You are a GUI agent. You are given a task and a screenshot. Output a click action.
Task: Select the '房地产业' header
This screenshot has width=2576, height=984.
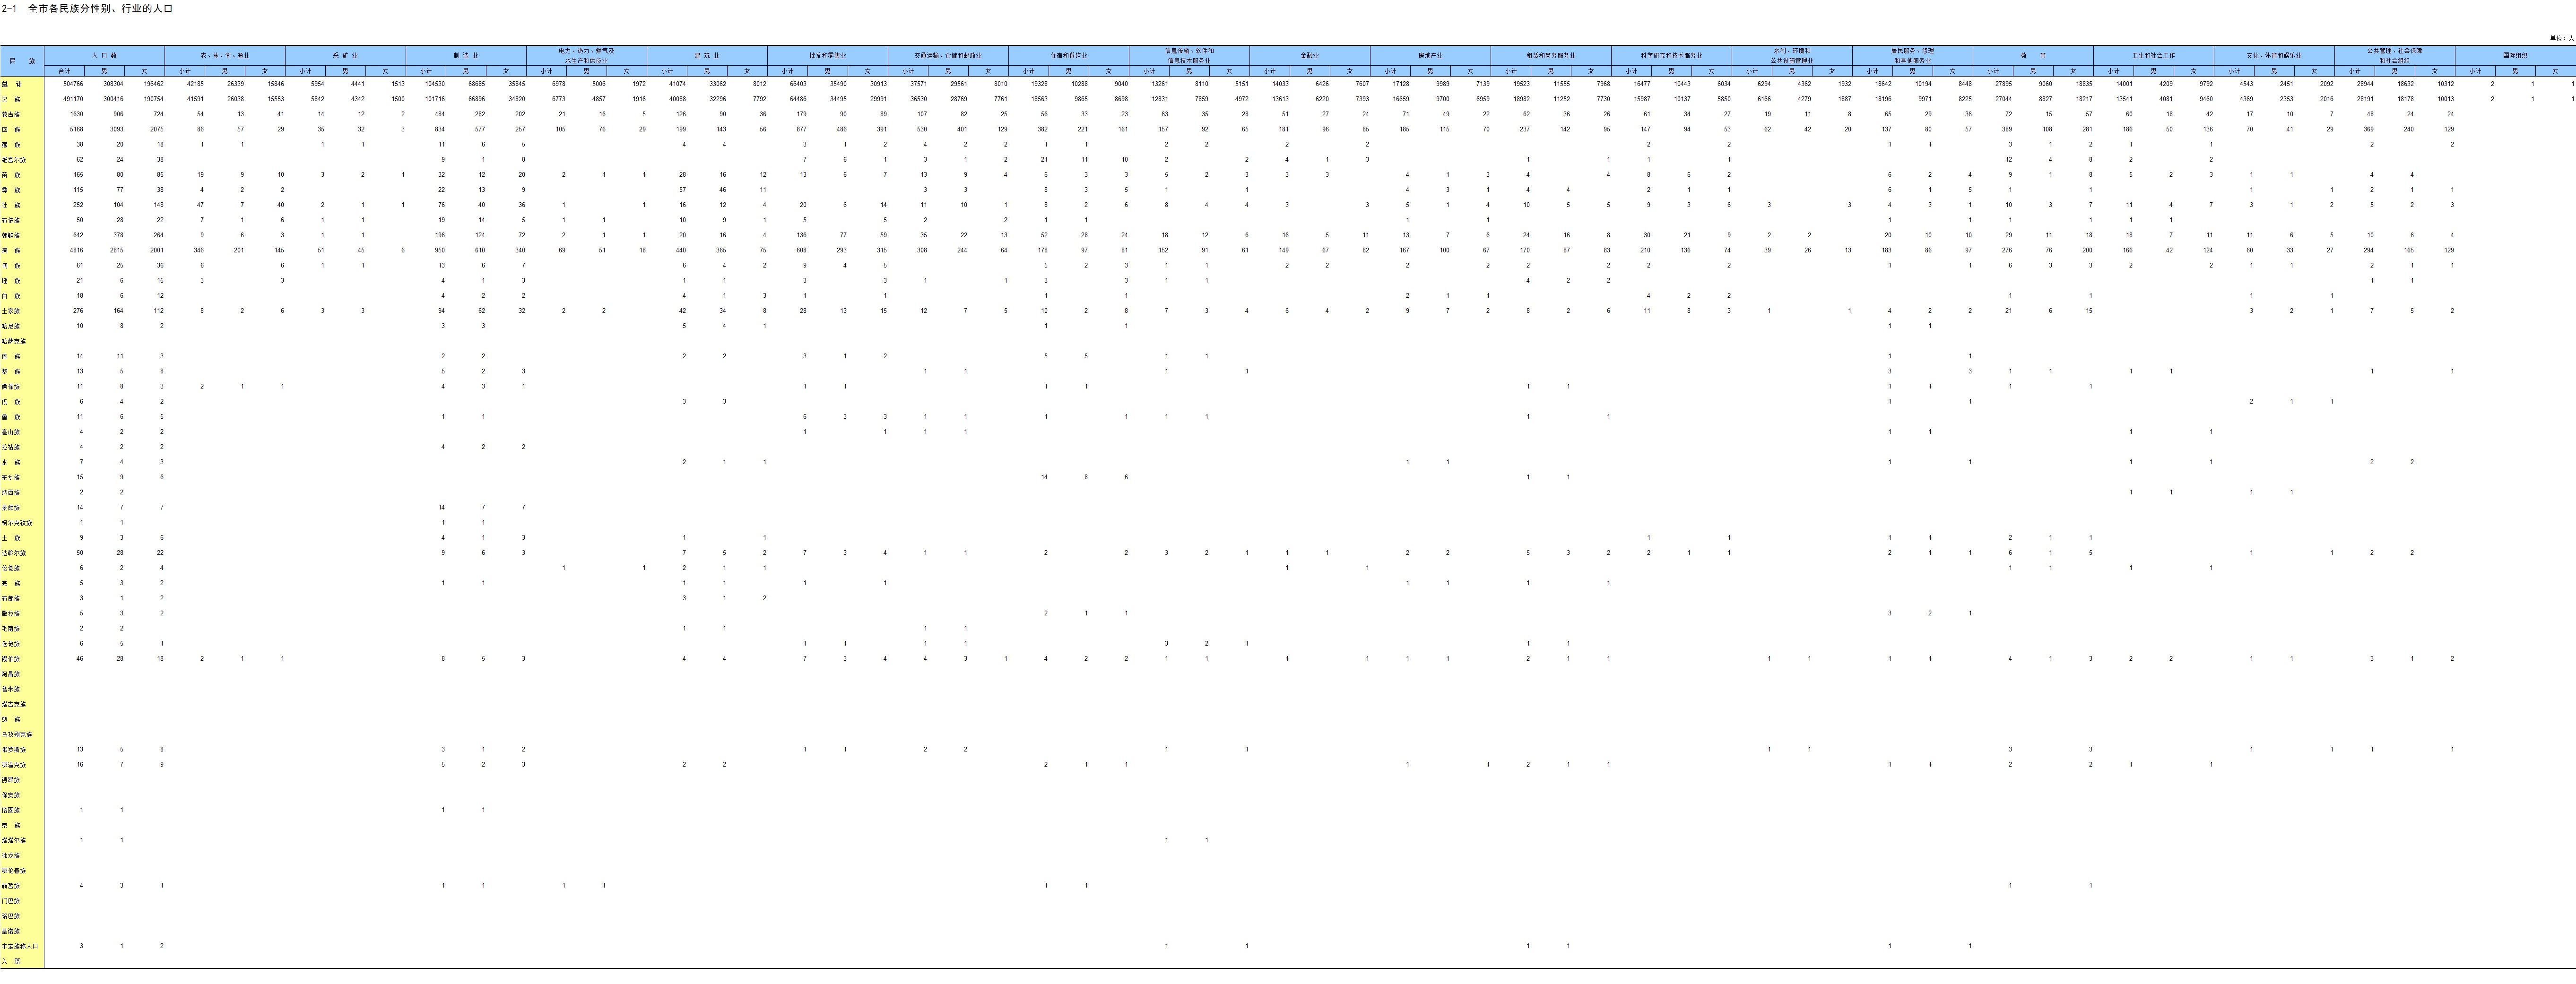1430,55
